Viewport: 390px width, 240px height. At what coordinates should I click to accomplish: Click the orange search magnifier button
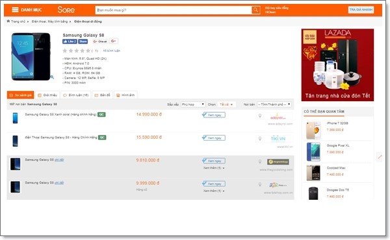(x=255, y=10)
